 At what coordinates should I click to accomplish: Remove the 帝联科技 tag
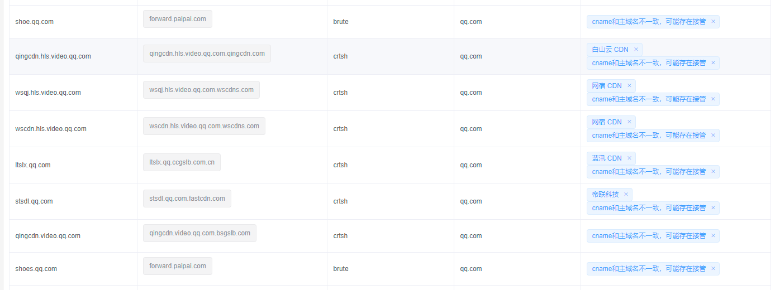click(626, 195)
